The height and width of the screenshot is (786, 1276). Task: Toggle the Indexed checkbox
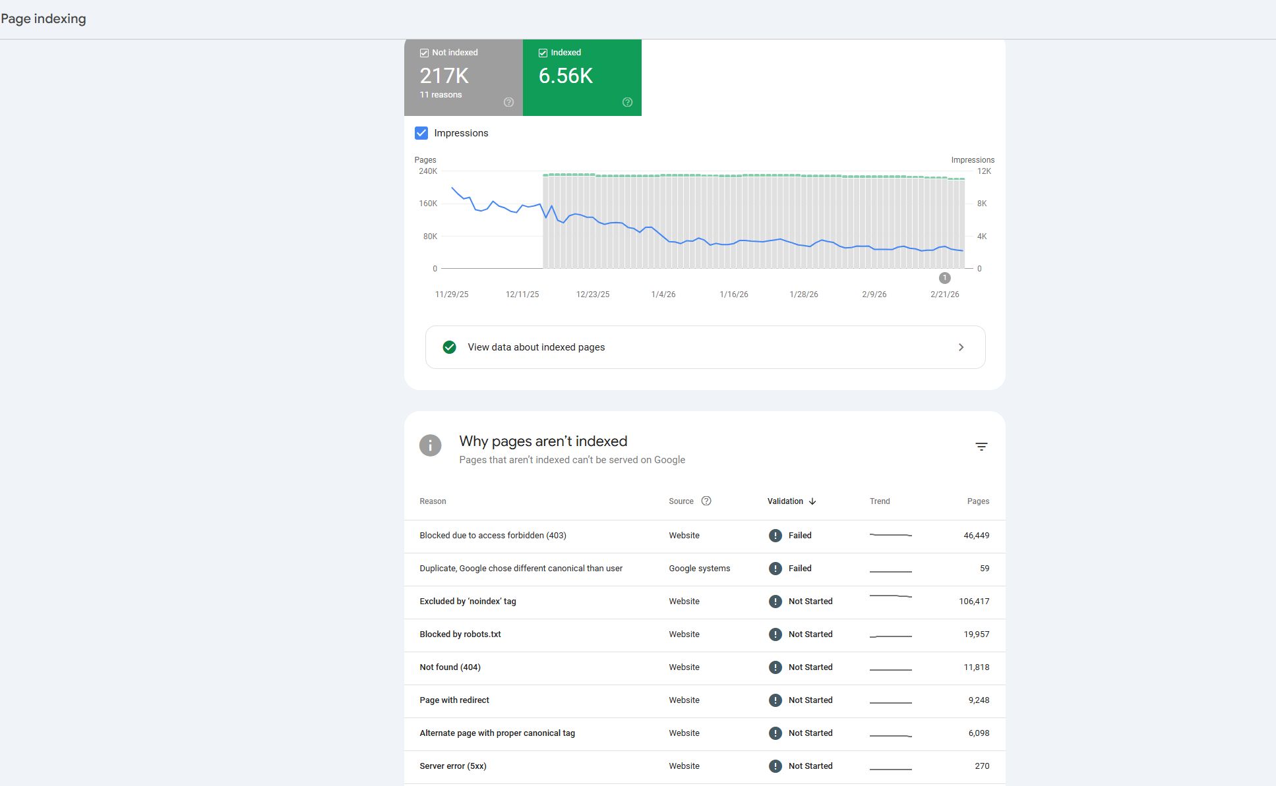543,53
